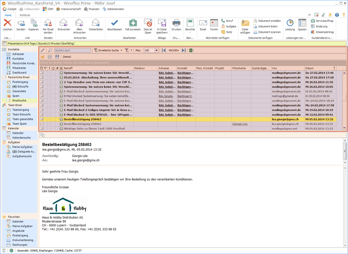Click the Anruf call button
This screenshot has width=348, height=254.
(227, 20)
